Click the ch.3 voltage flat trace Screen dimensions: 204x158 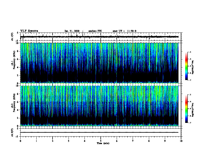coord(99,132)
